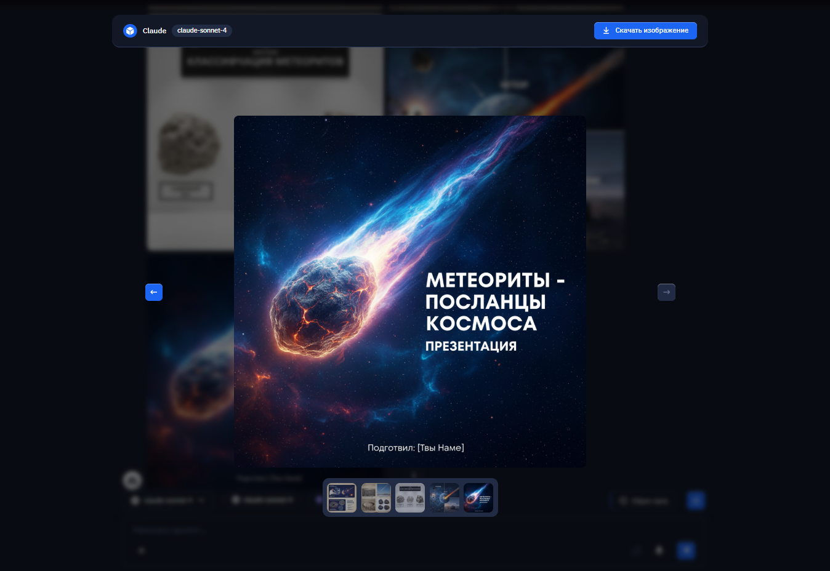Go to previous image with left arrow
830x571 pixels.
(x=154, y=292)
